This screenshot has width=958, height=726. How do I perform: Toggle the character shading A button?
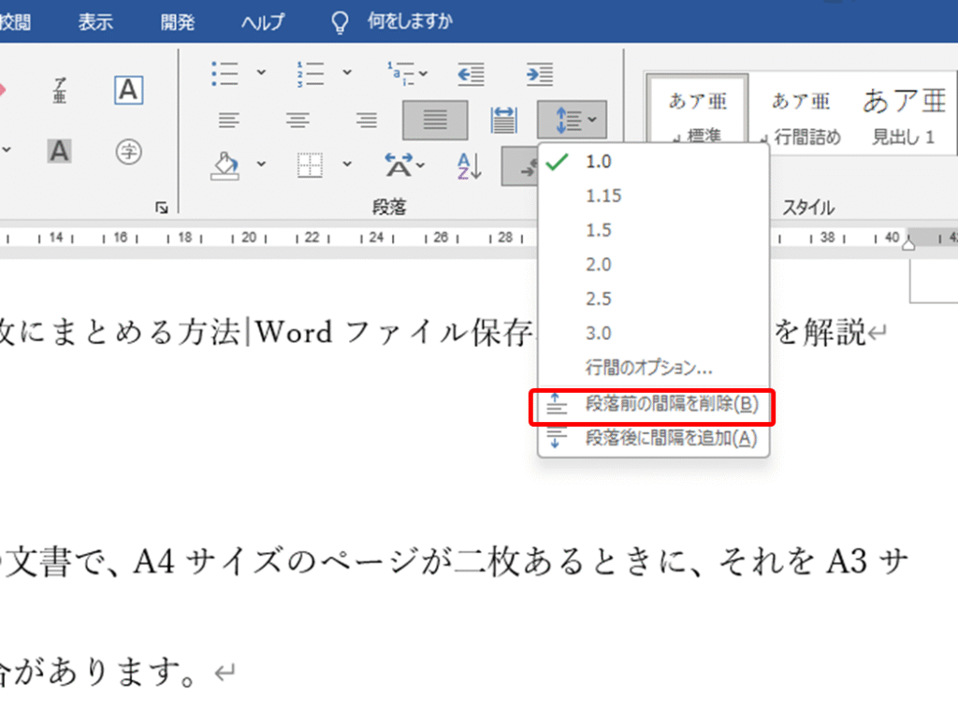[x=60, y=150]
